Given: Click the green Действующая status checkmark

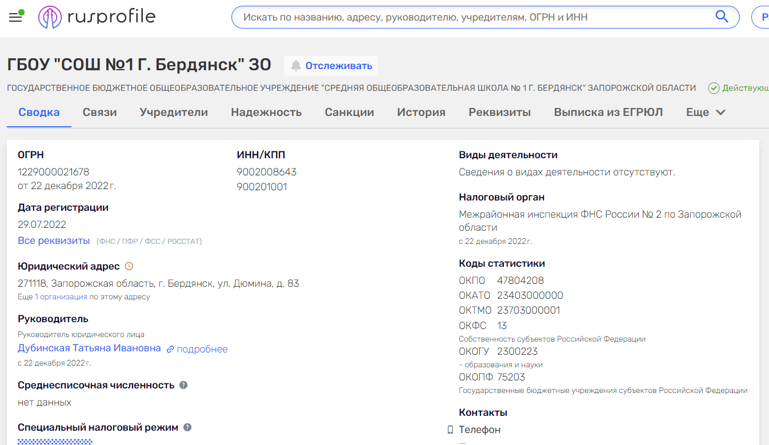Looking at the screenshot, I should click(x=714, y=88).
